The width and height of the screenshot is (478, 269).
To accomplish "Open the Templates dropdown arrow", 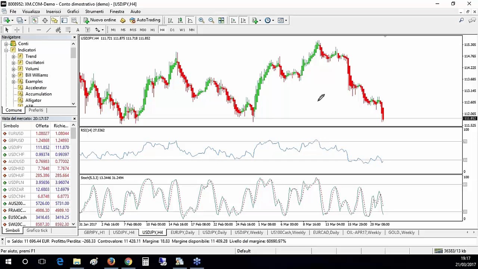I will tap(286, 20).
